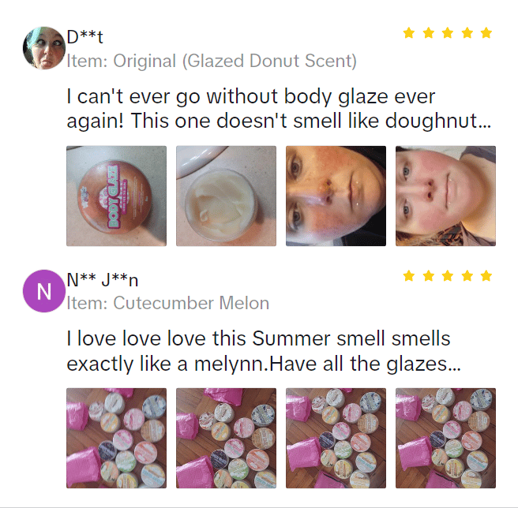
Task: Open Body Glaze jar lid photo
Action: [x=116, y=196]
